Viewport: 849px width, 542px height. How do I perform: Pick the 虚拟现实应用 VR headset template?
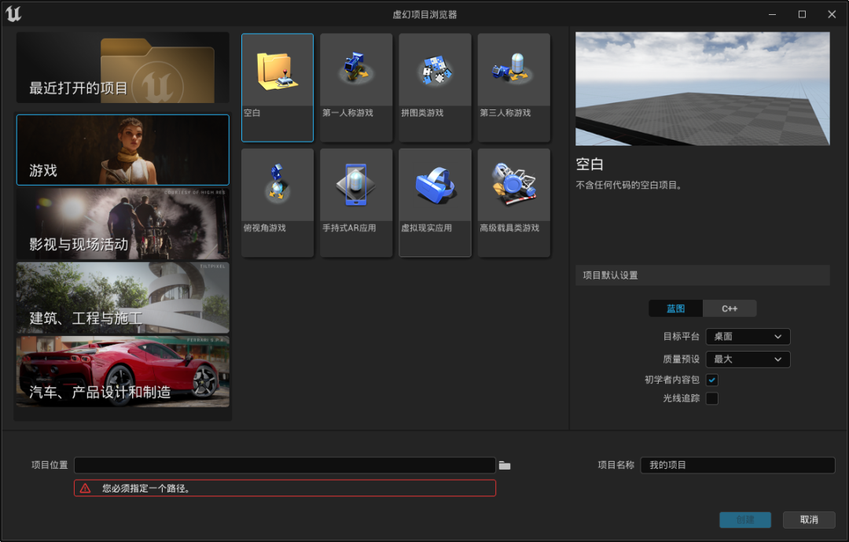[x=435, y=203]
